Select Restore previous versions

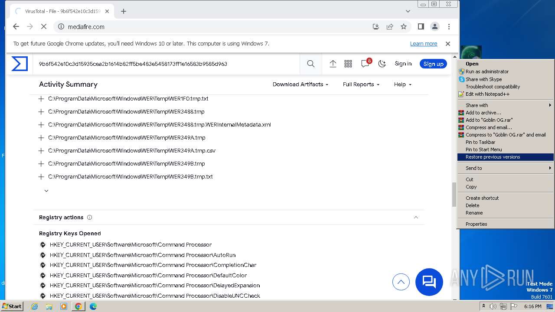click(506, 157)
